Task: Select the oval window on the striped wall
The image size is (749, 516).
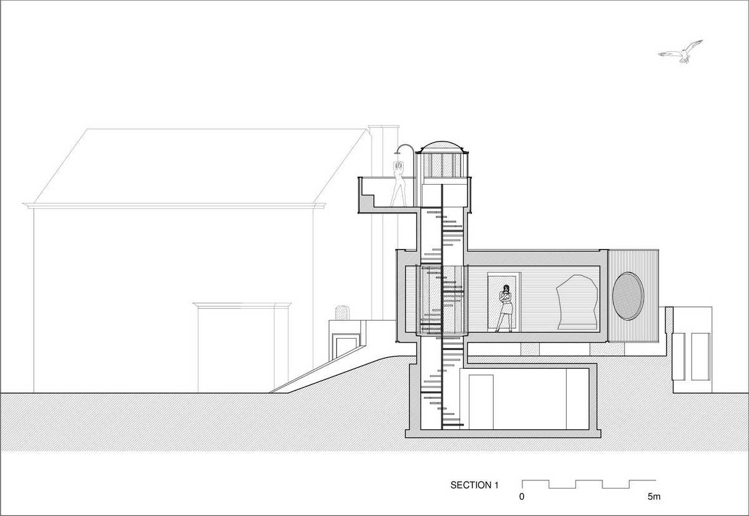Action: 627,295
